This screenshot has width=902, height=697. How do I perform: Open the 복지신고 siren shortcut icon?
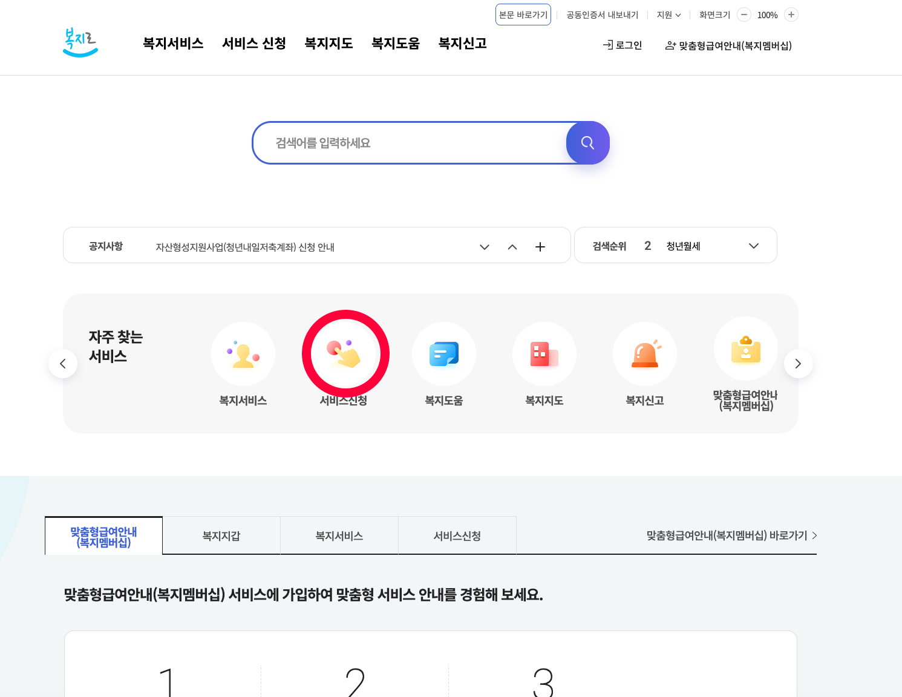pyautogui.click(x=645, y=354)
